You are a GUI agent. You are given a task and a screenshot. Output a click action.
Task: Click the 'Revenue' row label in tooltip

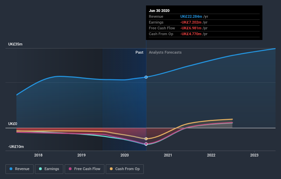[x=156, y=16]
